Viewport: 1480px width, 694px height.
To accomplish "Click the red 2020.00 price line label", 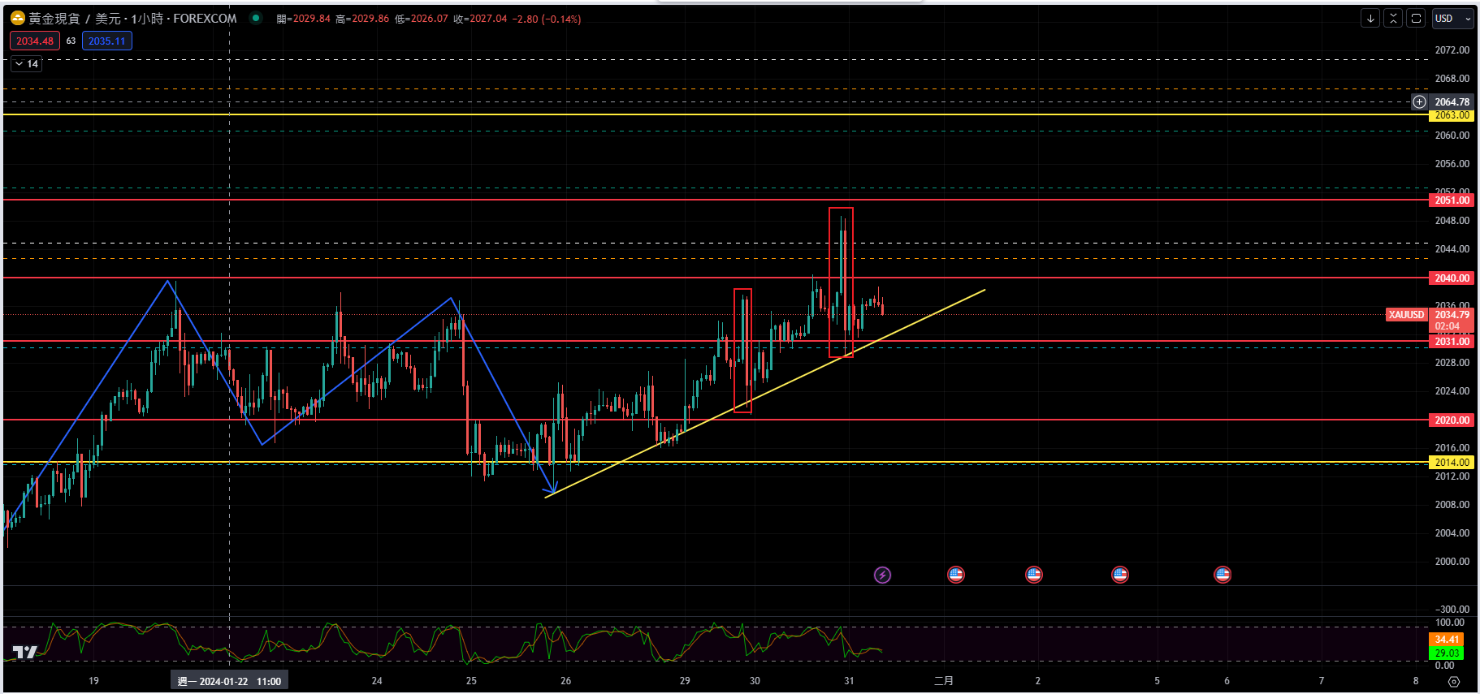I will pyautogui.click(x=1452, y=420).
